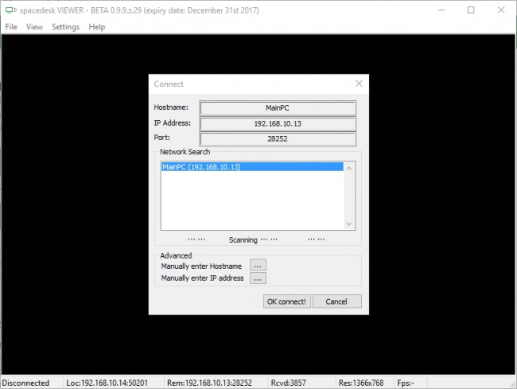
Task: Minimize the spacedesk VIEWER window
Action: 441,10
